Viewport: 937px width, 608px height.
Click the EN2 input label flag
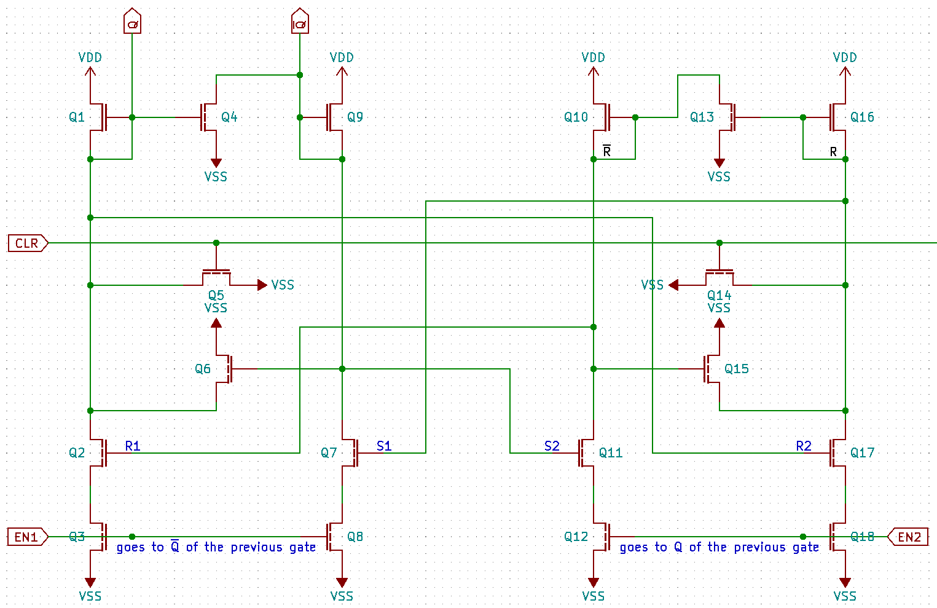(908, 537)
